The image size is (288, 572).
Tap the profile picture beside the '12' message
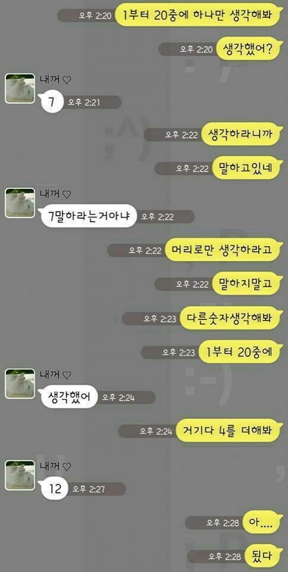20,475
